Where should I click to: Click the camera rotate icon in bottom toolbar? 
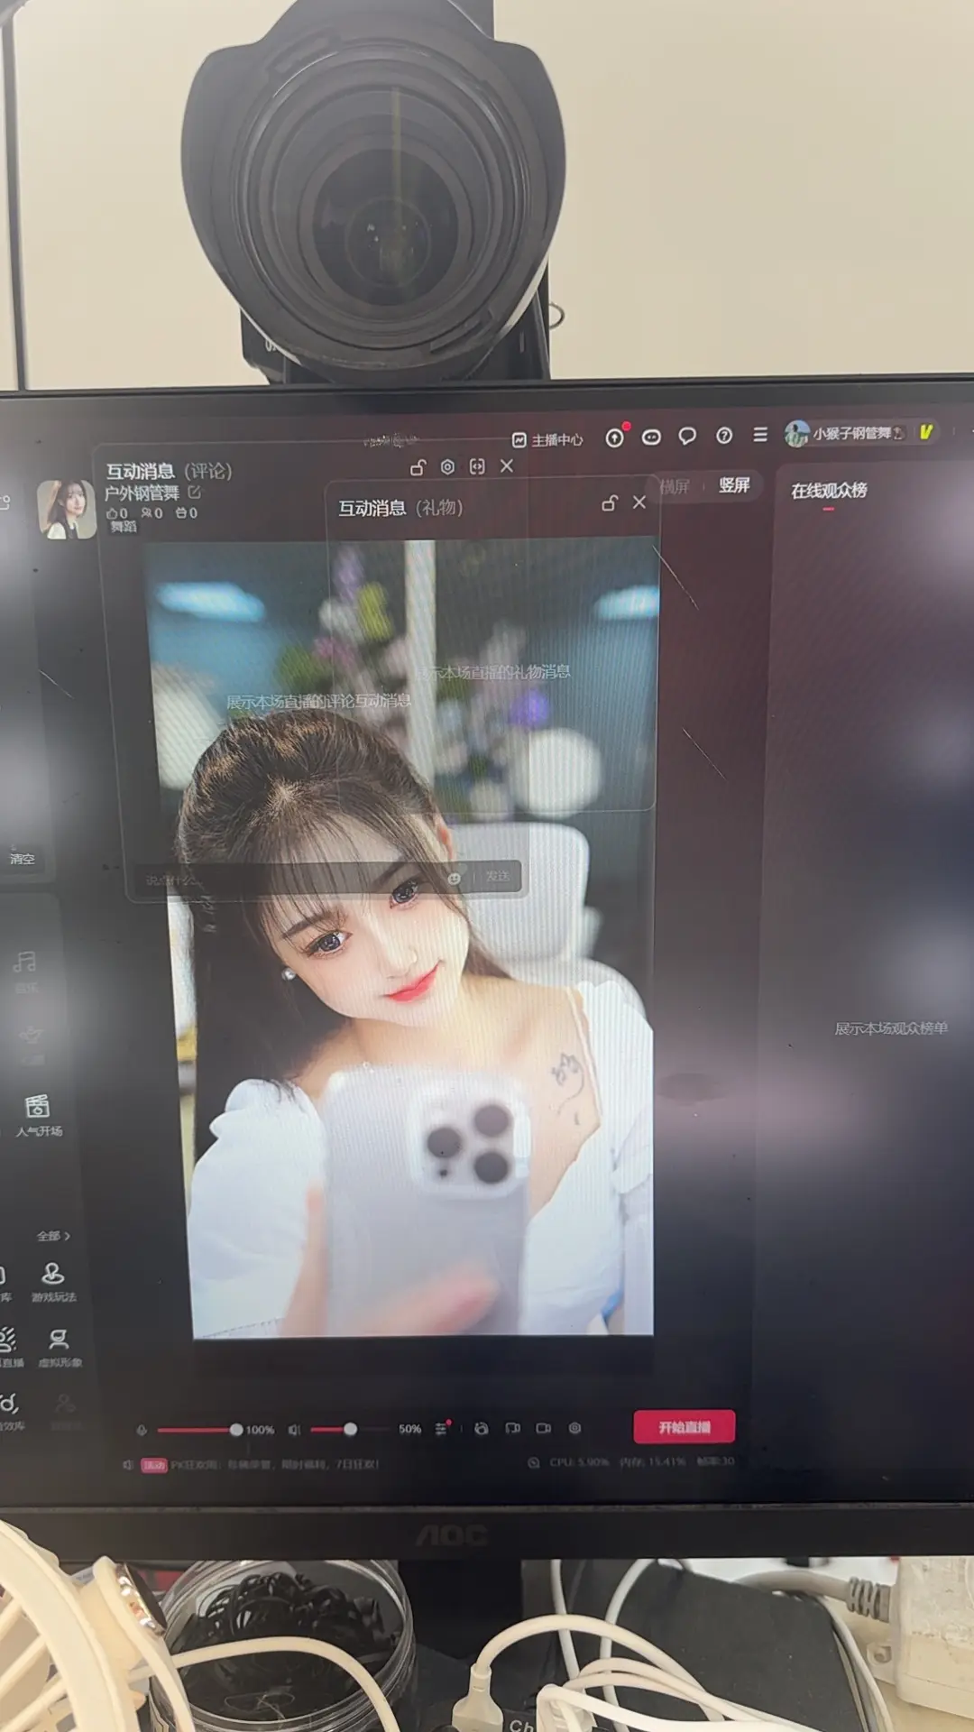(482, 1428)
